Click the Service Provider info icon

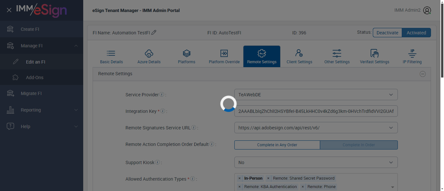pyautogui.click(x=162, y=95)
